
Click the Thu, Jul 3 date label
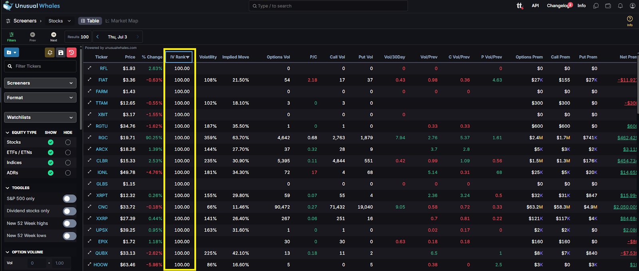117,37
